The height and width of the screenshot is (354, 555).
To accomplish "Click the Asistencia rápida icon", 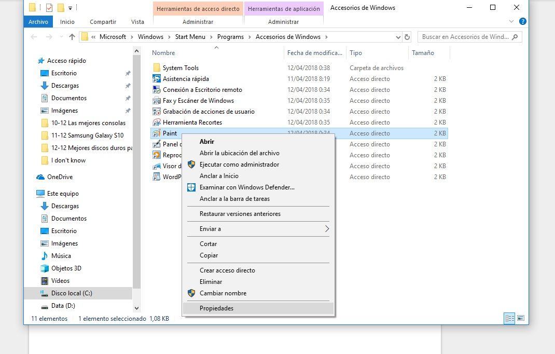I will tap(157, 78).
